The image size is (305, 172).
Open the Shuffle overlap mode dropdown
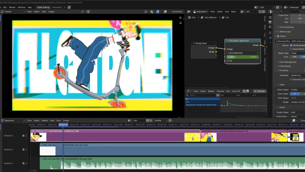point(161,121)
